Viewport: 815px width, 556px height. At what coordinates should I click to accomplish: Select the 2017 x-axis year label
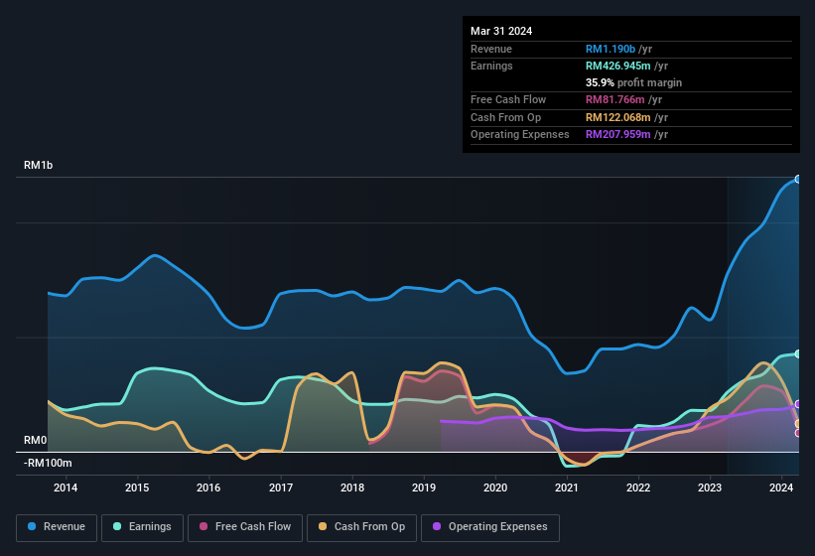(281, 487)
